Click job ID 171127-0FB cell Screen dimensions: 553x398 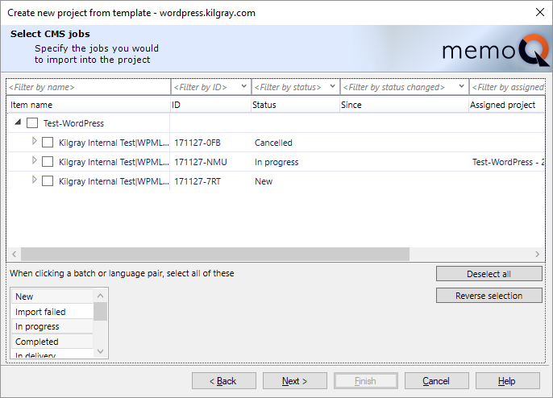[x=197, y=143]
